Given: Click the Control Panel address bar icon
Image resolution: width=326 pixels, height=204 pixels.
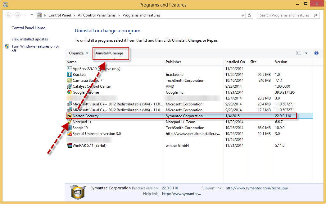Looking at the screenshot, I should pyautogui.click(x=39, y=15).
